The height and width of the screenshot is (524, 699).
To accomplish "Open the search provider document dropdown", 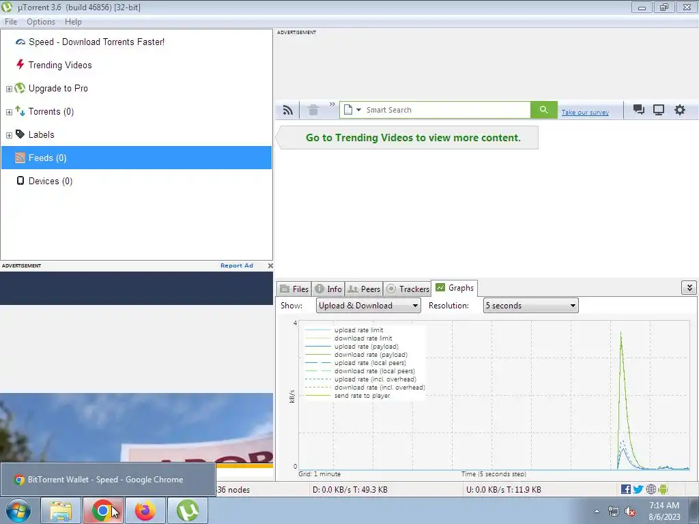I will [352, 110].
